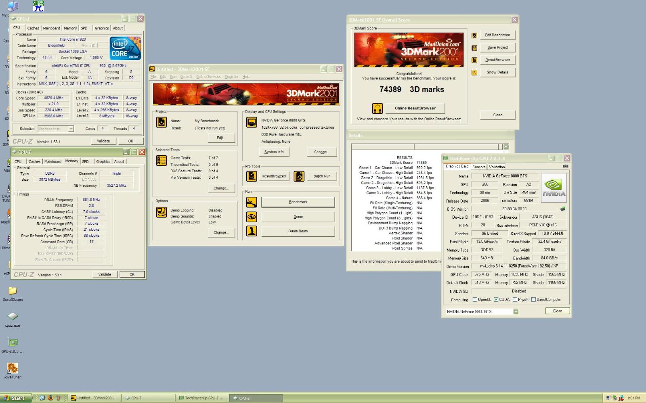This screenshot has width=646, height=403.
Task: Click the GPU-Z camera screenshot icon
Action: point(565,166)
